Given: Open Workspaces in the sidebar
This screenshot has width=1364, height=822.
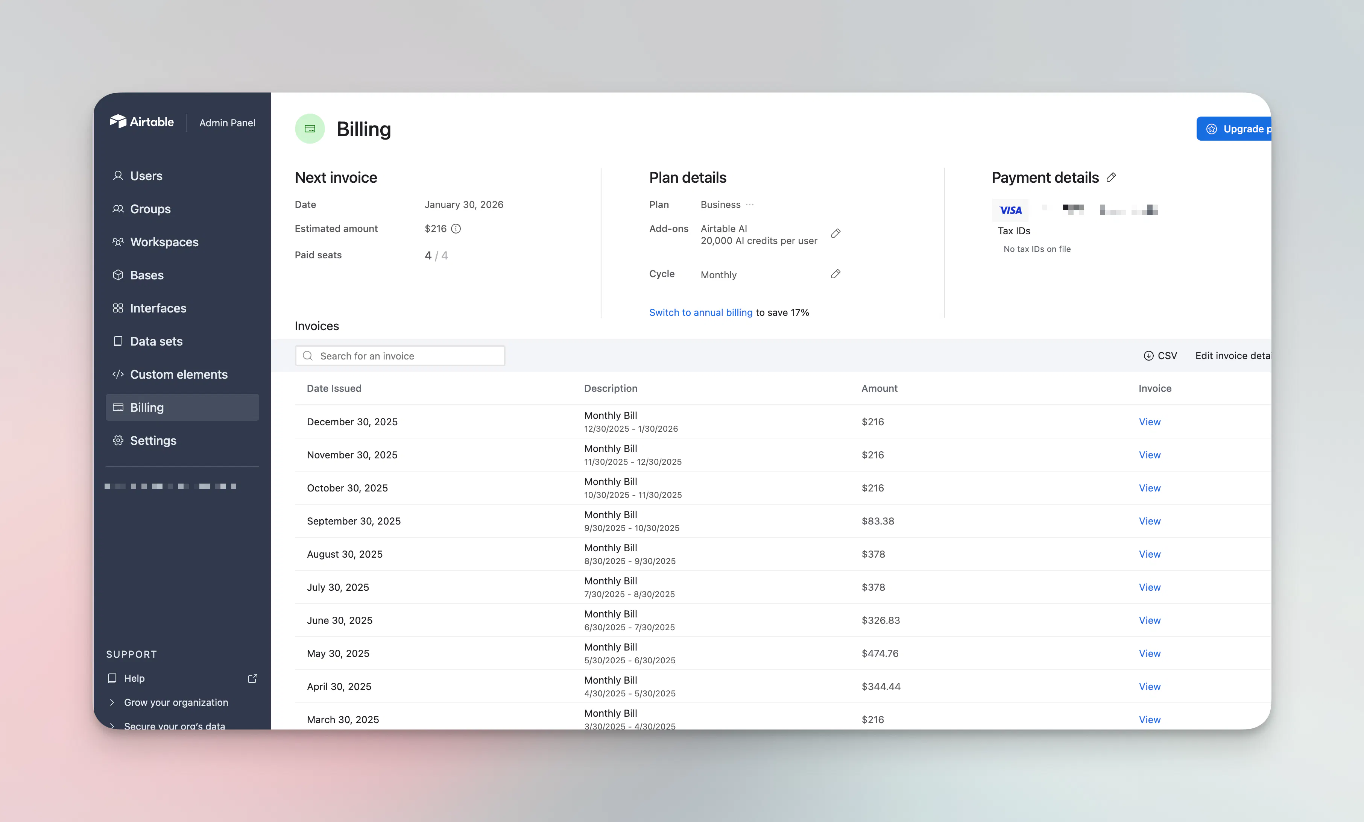Looking at the screenshot, I should (x=182, y=242).
